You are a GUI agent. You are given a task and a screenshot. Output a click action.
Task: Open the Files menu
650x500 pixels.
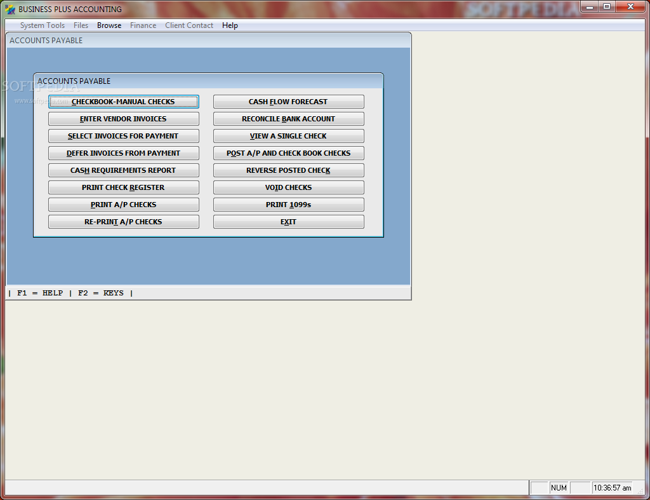pyautogui.click(x=81, y=25)
